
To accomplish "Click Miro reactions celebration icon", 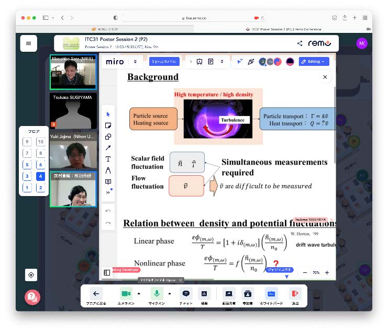I will click(x=251, y=62).
